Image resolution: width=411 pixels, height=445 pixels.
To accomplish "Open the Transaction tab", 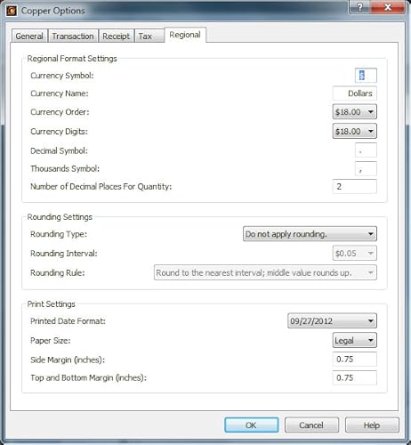I will coord(73,36).
